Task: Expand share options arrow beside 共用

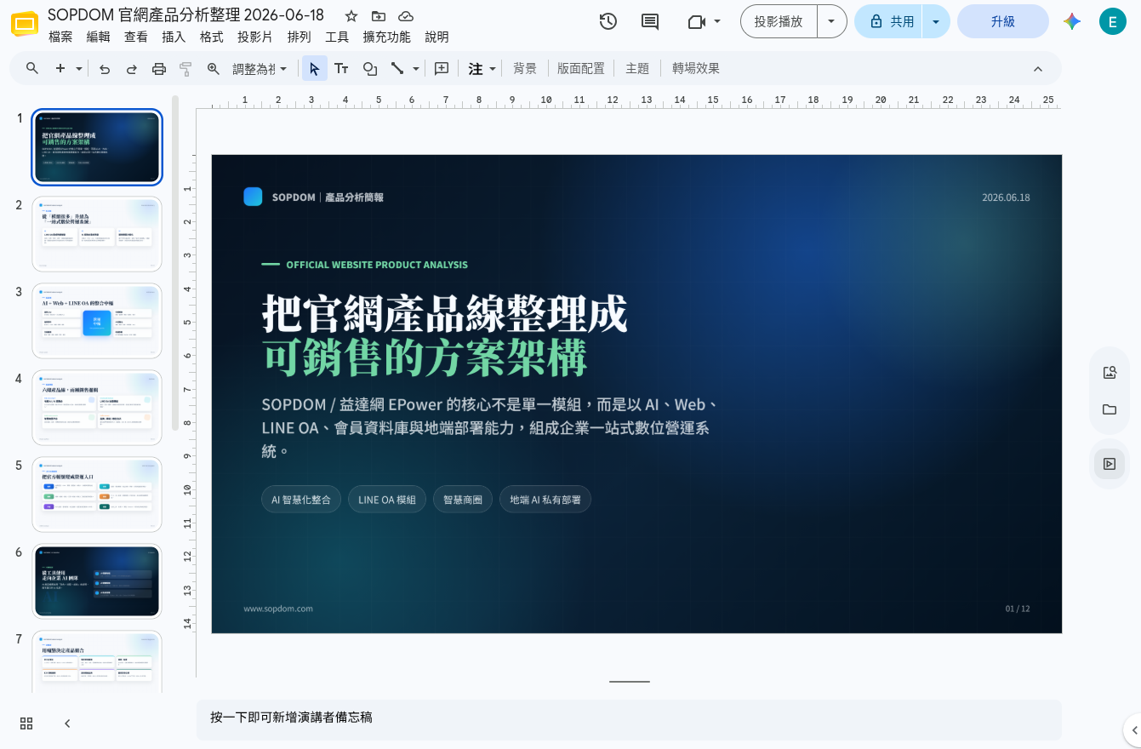Action: pyautogui.click(x=936, y=21)
